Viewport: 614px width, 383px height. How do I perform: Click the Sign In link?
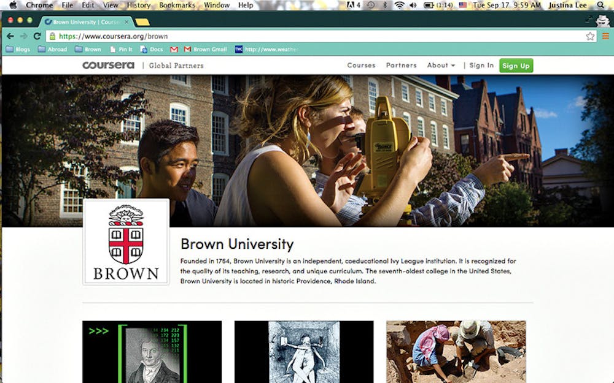click(x=481, y=66)
